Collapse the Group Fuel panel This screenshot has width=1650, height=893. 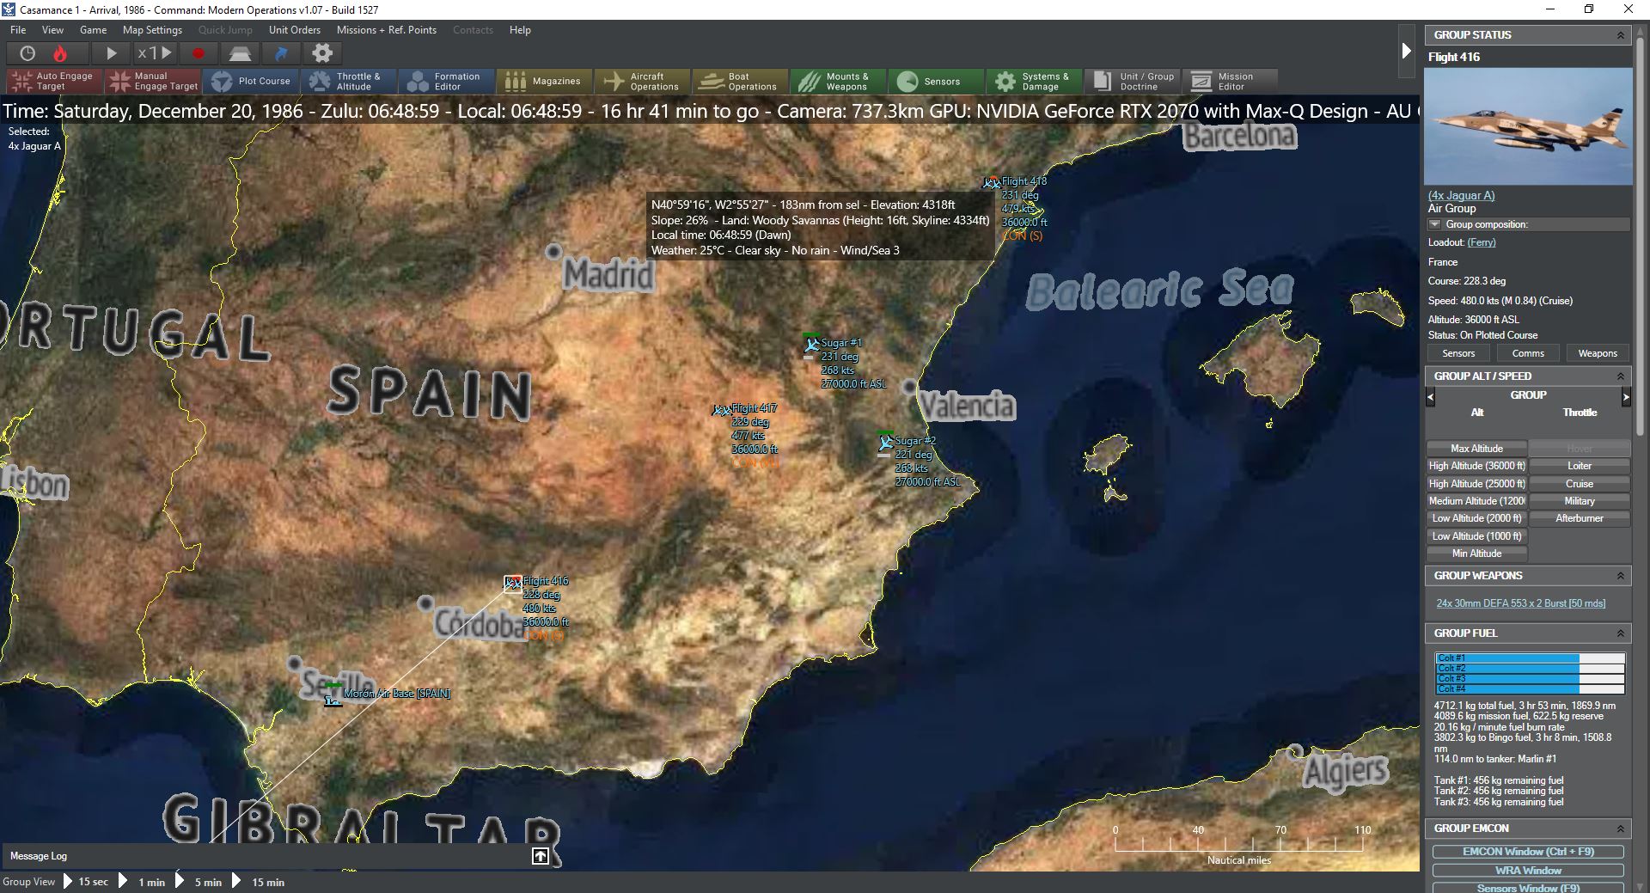pyautogui.click(x=1621, y=633)
